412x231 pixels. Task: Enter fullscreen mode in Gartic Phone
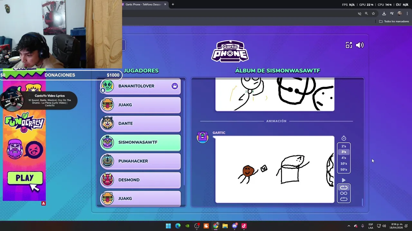[x=349, y=45]
